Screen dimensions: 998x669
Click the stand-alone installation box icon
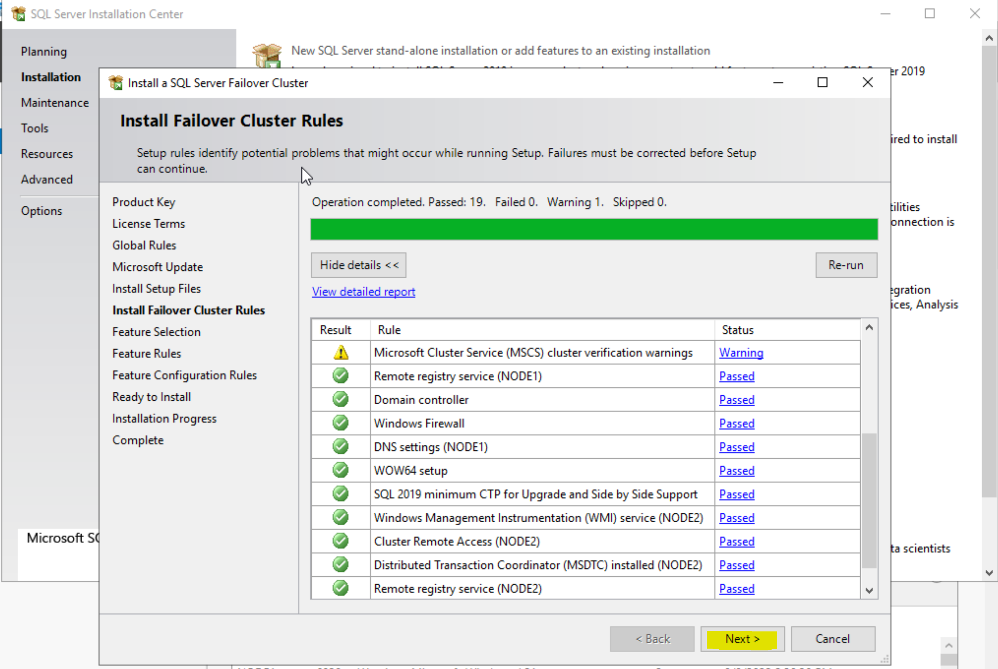pos(267,55)
